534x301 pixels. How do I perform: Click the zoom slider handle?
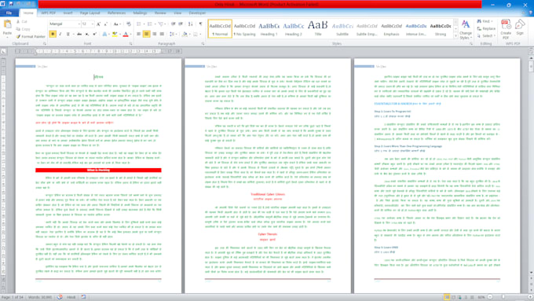tap(503, 297)
